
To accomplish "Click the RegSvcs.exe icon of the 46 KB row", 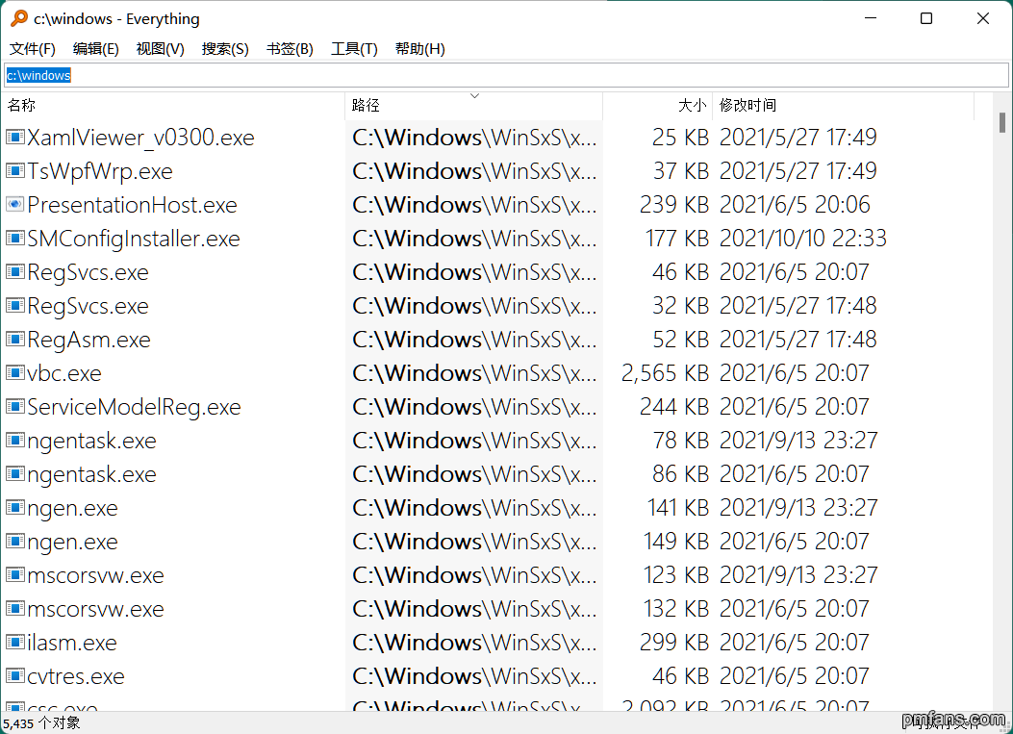I will tap(14, 271).
